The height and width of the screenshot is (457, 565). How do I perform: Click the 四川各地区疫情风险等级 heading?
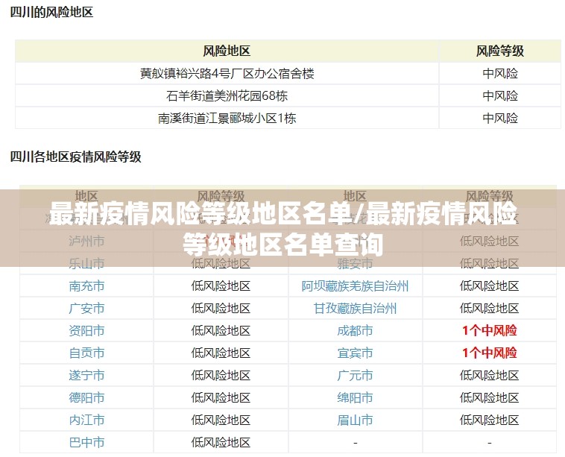(x=75, y=157)
